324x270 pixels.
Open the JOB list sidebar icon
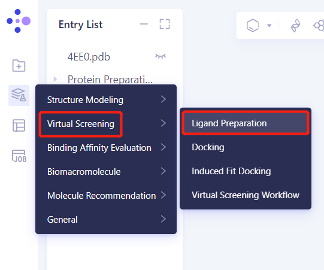pyautogui.click(x=19, y=156)
